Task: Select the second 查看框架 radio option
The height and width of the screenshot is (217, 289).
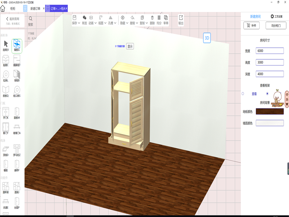Action: coord(267,94)
